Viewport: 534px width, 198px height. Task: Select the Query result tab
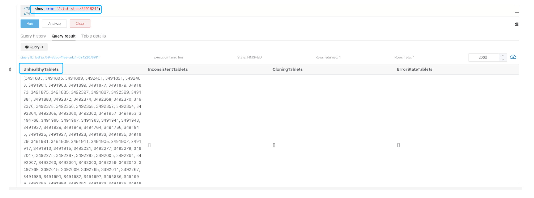click(x=64, y=36)
